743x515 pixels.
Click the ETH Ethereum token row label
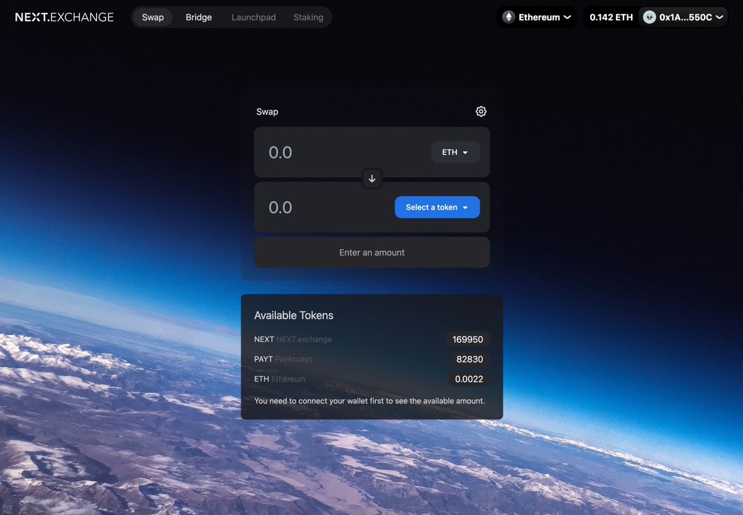pos(280,379)
